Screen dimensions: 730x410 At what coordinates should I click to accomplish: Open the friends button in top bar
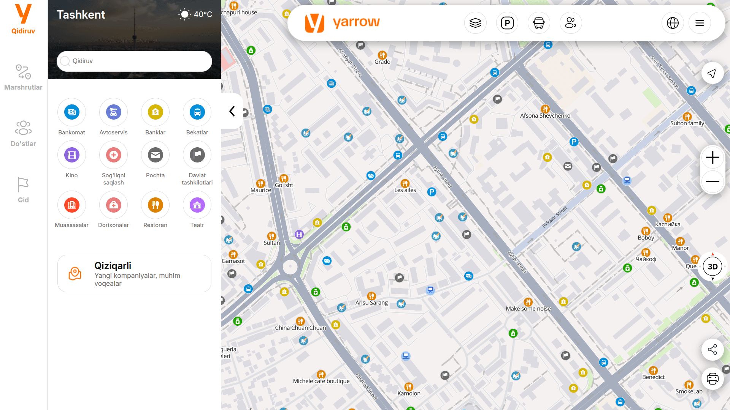tap(571, 23)
